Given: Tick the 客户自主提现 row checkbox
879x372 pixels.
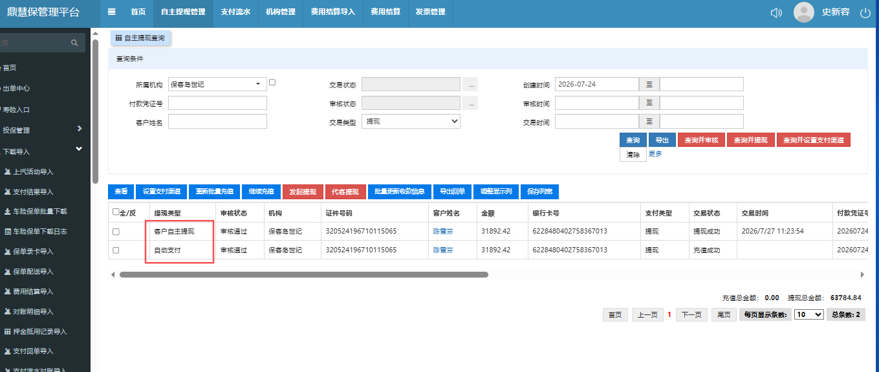Looking at the screenshot, I should point(116,231).
